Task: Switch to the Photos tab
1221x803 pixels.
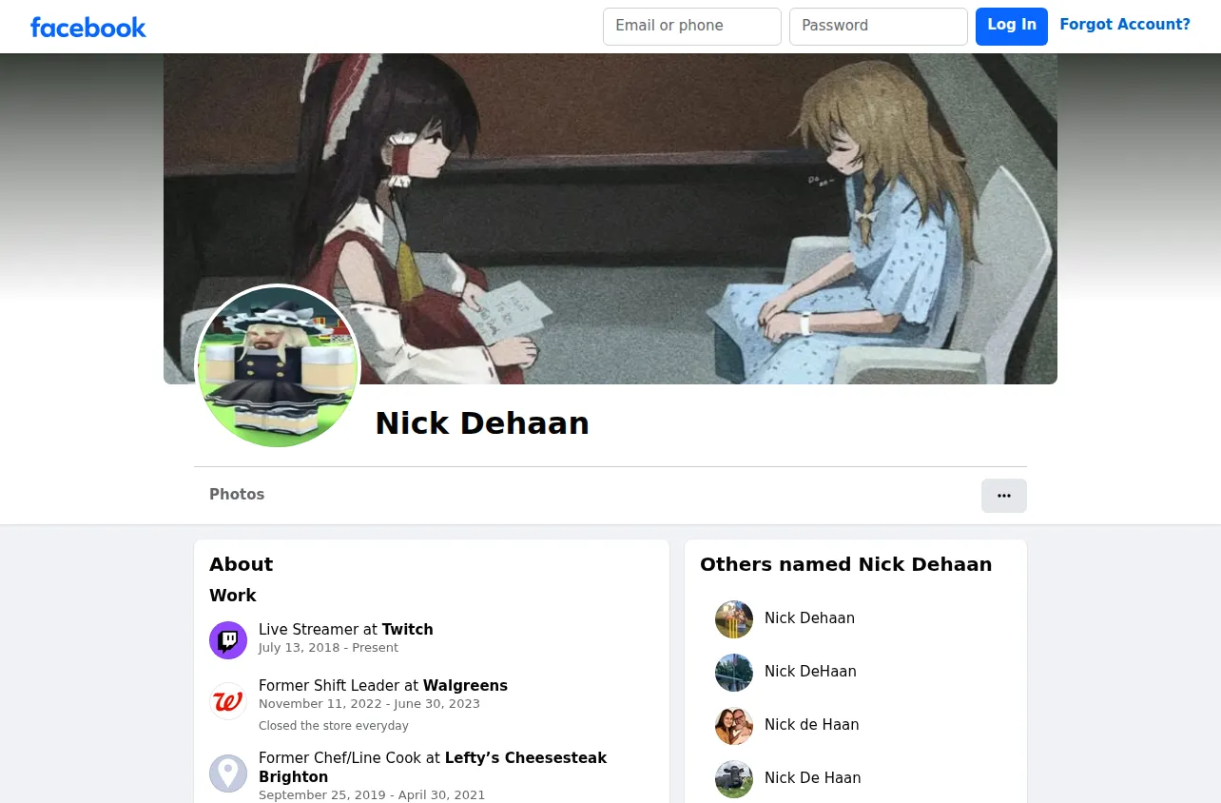Action: [x=237, y=495]
